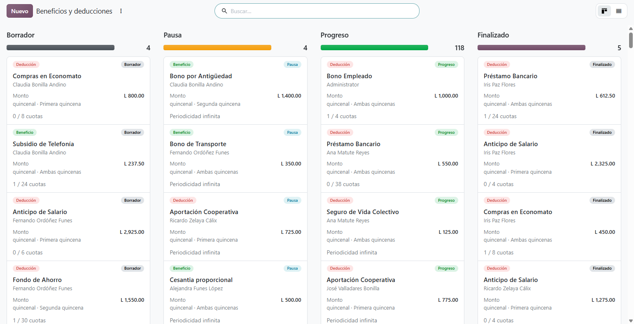Image resolution: width=634 pixels, height=324 pixels.
Task: Click Deducción tag on Aportación Cooperativa Pausa card
Action: tap(183, 200)
